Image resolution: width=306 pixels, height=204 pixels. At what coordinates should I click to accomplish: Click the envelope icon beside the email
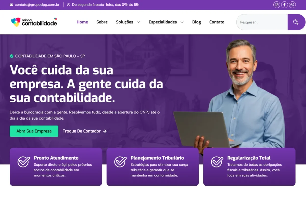tap(11, 5)
